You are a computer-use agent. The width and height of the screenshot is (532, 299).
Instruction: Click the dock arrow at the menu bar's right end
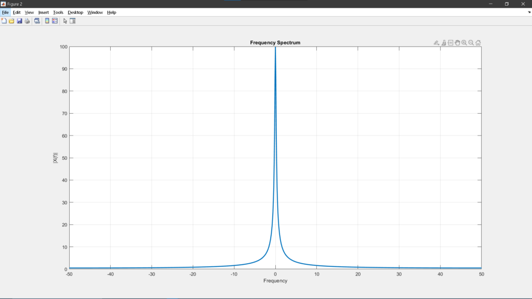[528, 12]
